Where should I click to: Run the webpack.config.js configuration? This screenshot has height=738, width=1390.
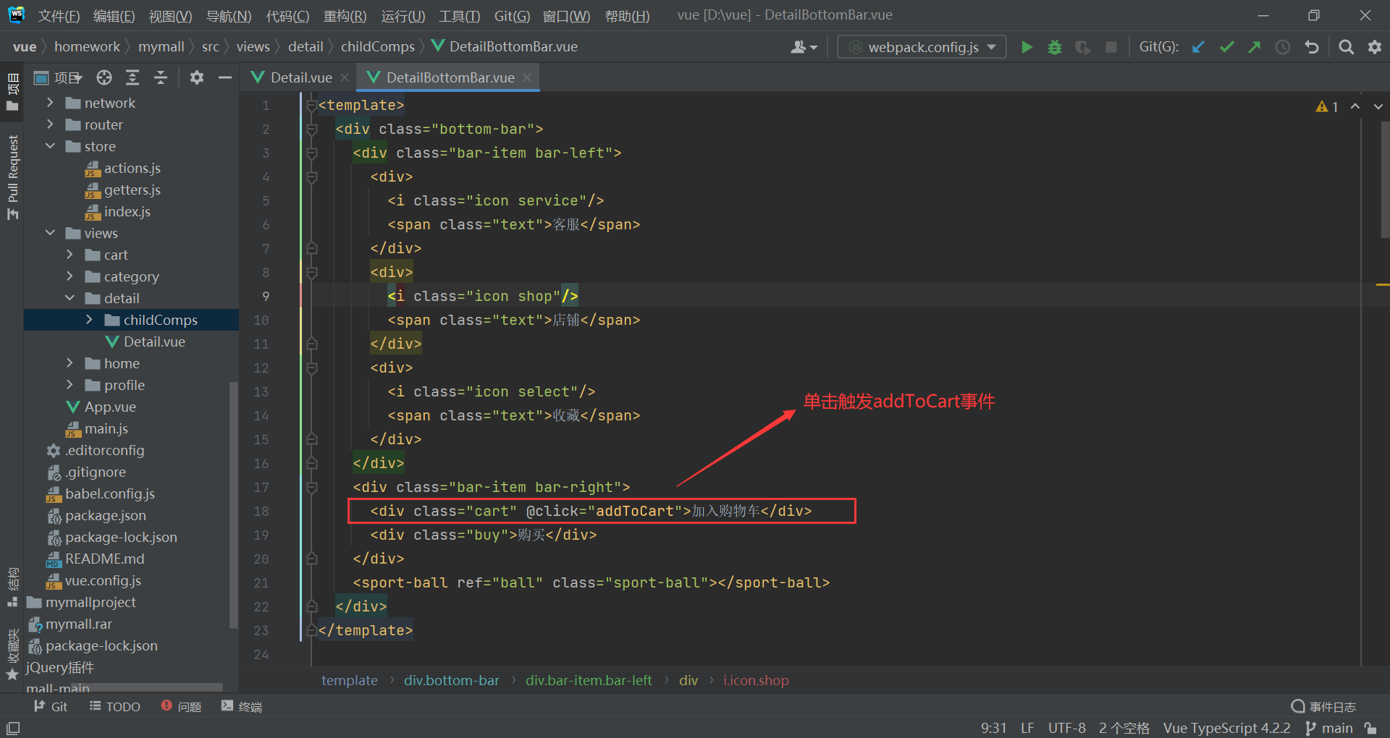1027,47
